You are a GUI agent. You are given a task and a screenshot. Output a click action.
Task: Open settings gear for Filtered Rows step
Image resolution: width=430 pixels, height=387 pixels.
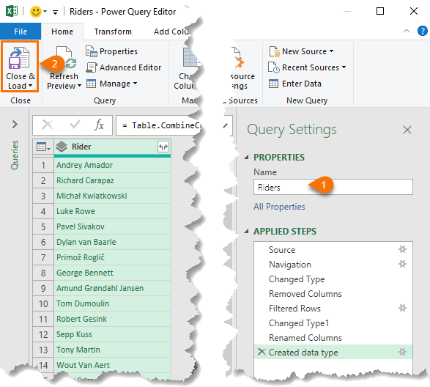402,308
